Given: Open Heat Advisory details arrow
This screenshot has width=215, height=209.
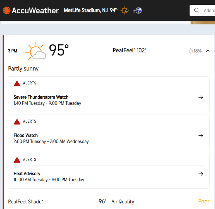Looking at the screenshot, I should [x=201, y=174].
